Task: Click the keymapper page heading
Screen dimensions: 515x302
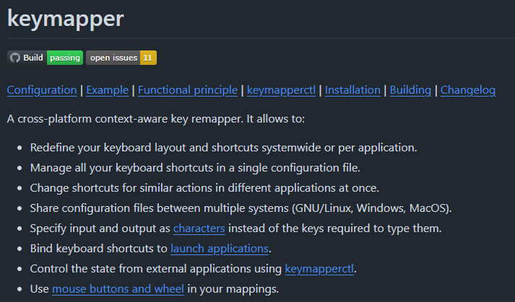Action: (66, 19)
